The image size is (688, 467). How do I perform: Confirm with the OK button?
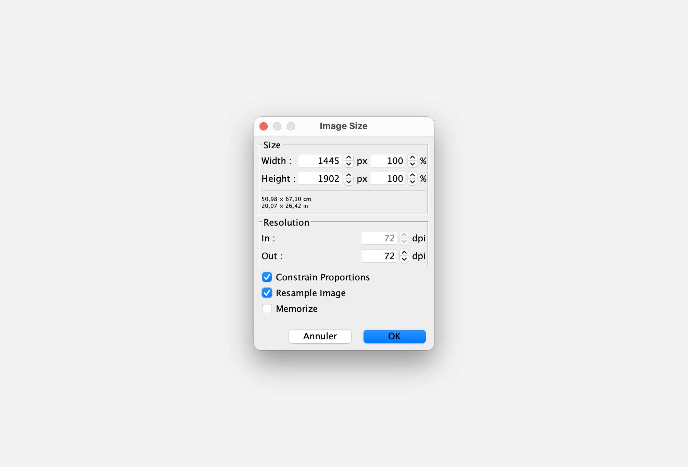coord(394,336)
